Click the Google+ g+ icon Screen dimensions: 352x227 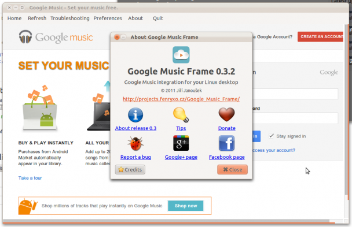click(181, 143)
